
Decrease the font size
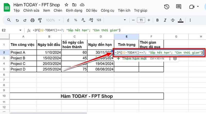(x=133, y=20)
